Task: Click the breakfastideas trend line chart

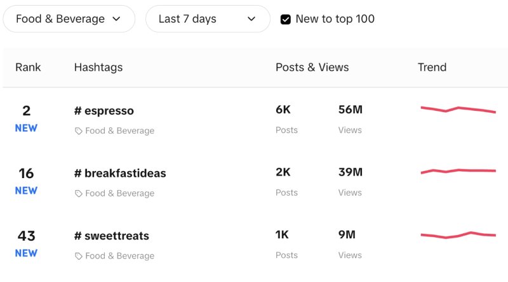Action: tap(457, 171)
